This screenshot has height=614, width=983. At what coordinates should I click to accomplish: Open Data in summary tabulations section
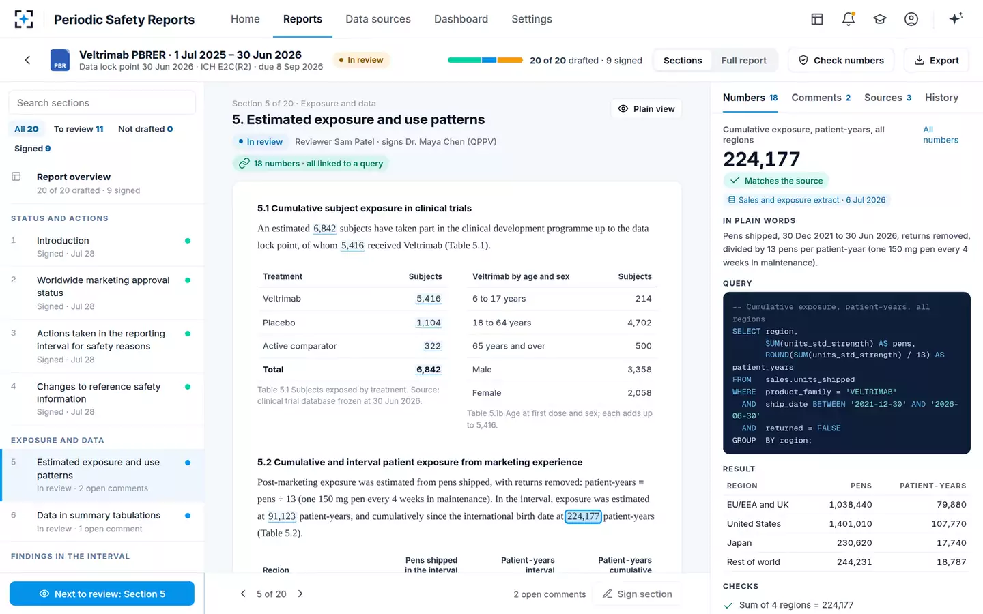(x=102, y=522)
